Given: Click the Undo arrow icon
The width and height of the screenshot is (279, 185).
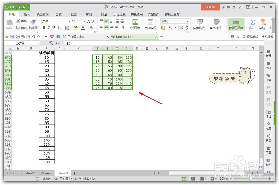Looking at the screenshot, I should [x=33, y=37].
